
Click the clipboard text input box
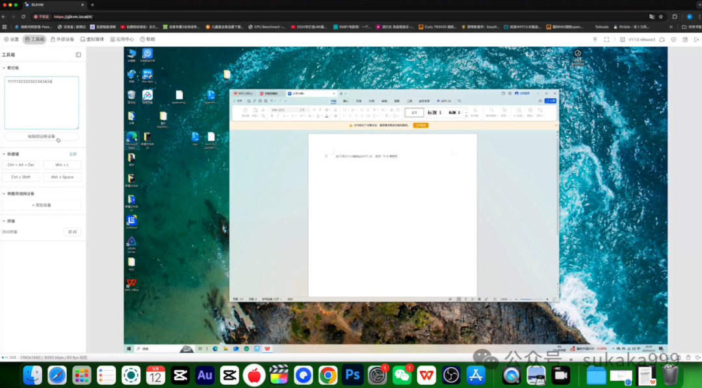(x=42, y=103)
